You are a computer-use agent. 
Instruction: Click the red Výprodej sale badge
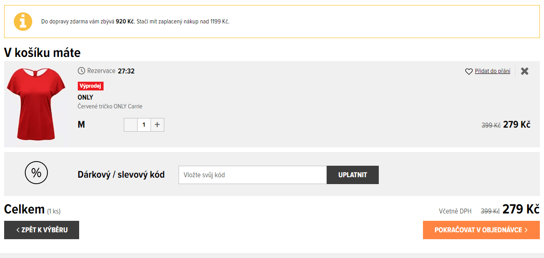[91, 86]
